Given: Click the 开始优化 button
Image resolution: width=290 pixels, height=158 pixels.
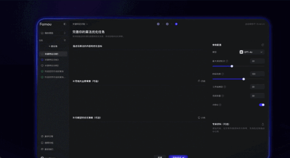Looking at the screenshot, I should [178, 157].
